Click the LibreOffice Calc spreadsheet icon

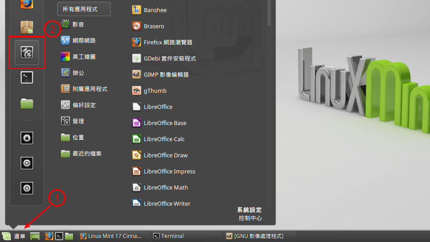pos(137,139)
